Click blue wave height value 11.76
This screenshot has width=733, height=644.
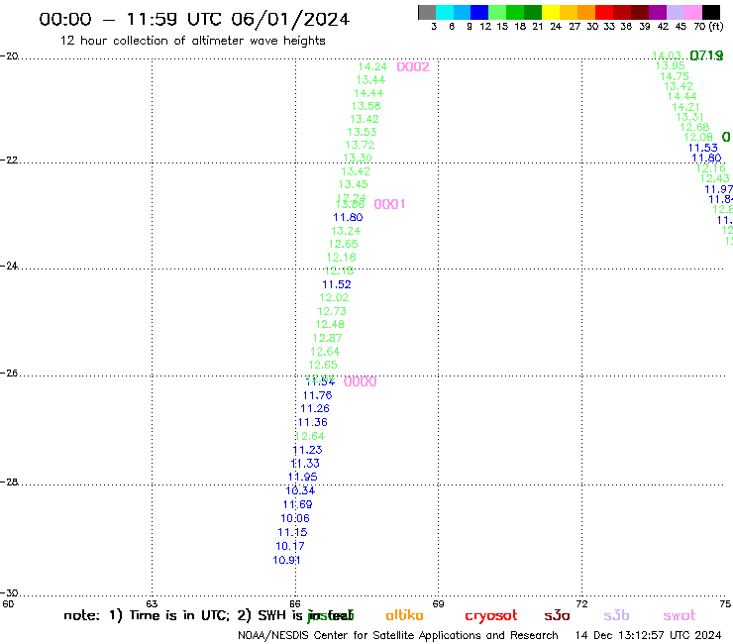[x=317, y=395]
